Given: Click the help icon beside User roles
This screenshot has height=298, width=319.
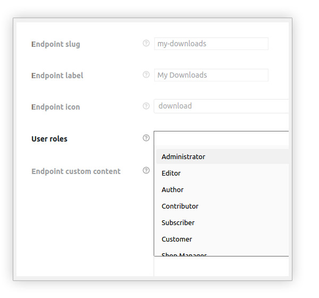Looking at the screenshot, I should pyautogui.click(x=146, y=138).
